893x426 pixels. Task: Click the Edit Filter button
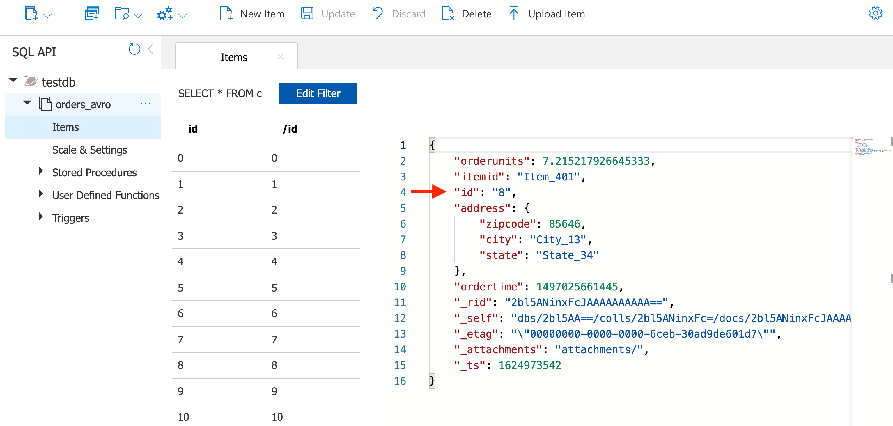pos(318,93)
